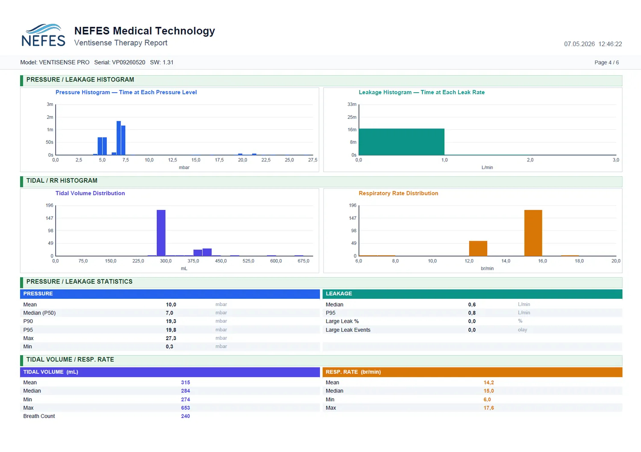The image size is (641, 452).
Task: Select the pressure Max value 27,3
Action: pos(171,338)
